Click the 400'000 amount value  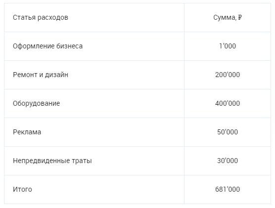click(x=228, y=103)
